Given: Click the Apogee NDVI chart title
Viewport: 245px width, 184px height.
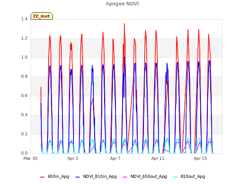Looking at the screenshot, I should pyautogui.click(x=122, y=4).
